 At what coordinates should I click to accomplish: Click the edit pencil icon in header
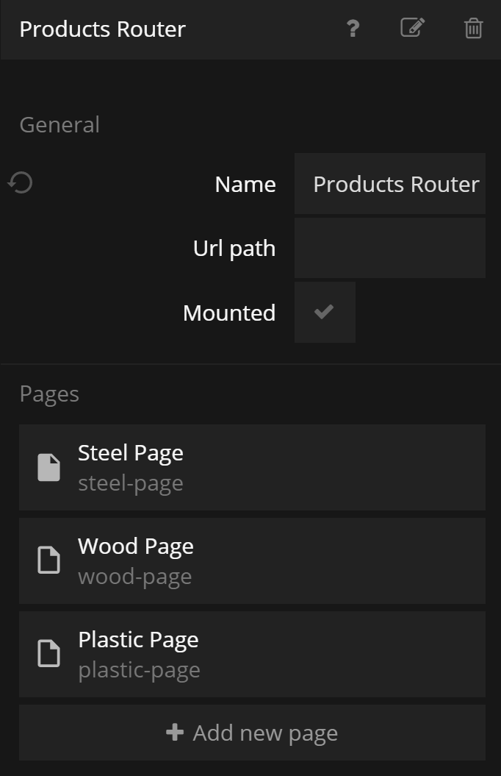[x=412, y=28]
